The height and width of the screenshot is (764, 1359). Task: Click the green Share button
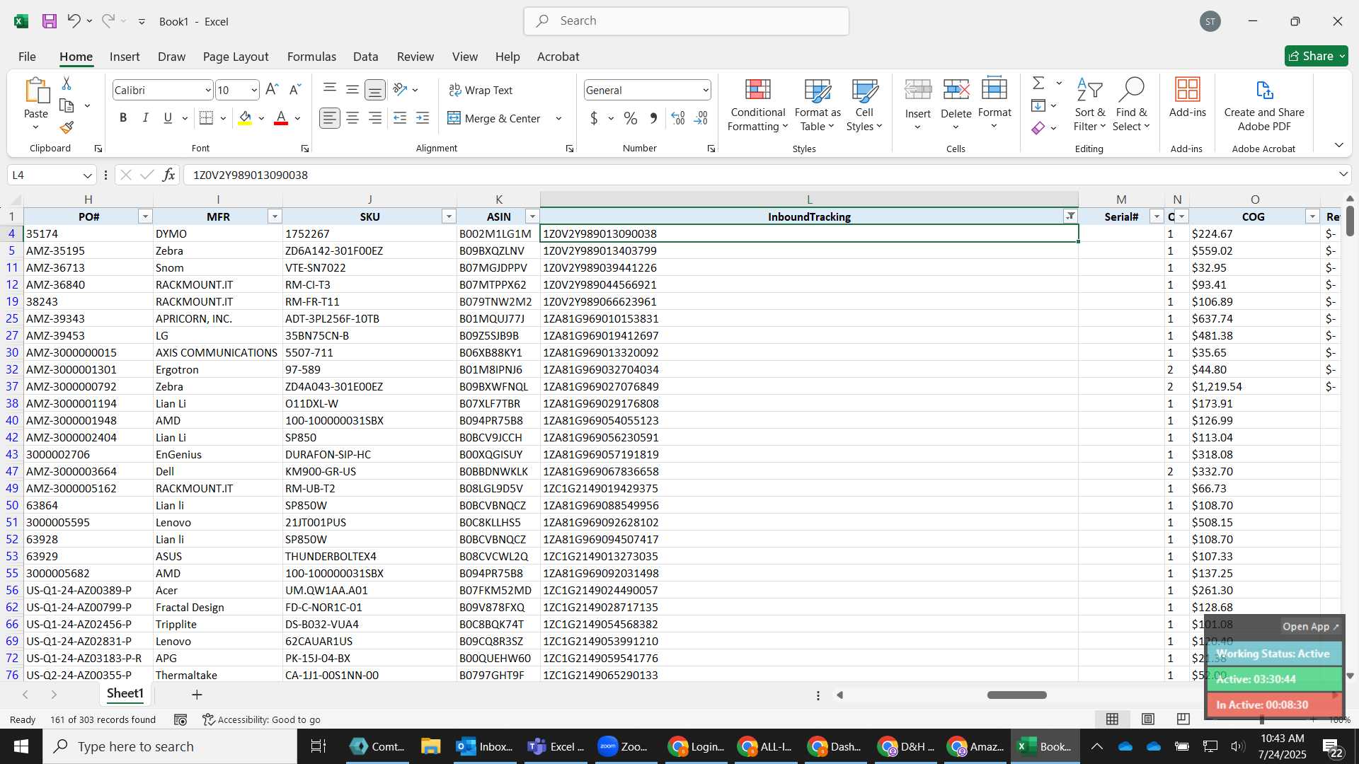(x=1315, y=56)
